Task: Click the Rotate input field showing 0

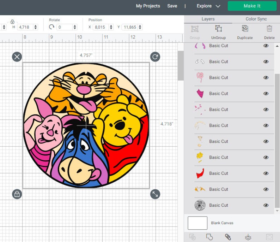Action: pyautogui.click(x=65, y=27)
